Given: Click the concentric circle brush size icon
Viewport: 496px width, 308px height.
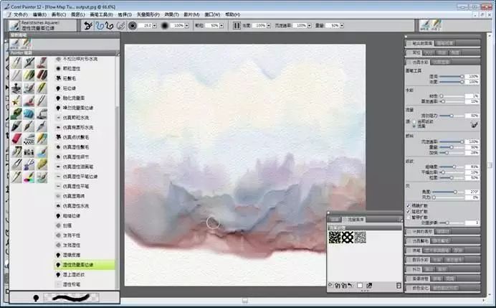Looking at the screenshot, I should pos(133,25).
